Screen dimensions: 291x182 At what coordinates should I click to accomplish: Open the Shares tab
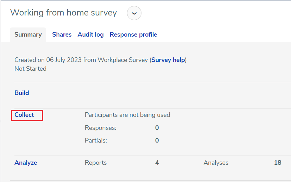(x=62, y=34)
